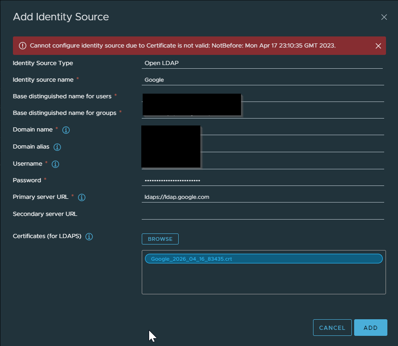Open the Domain name info tooltip

click(66, 130)
